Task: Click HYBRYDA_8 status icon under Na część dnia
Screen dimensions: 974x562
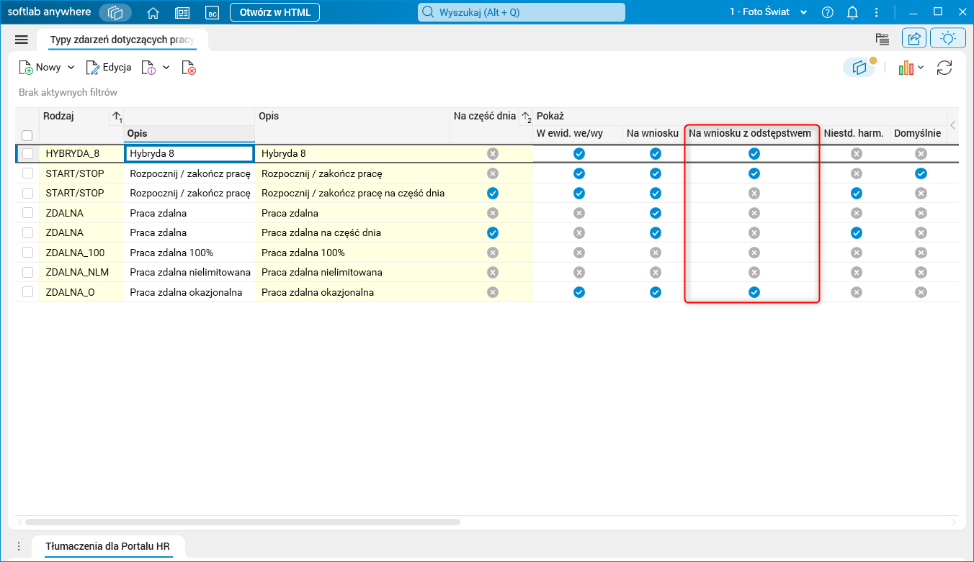Action: [x=493, y=153]
